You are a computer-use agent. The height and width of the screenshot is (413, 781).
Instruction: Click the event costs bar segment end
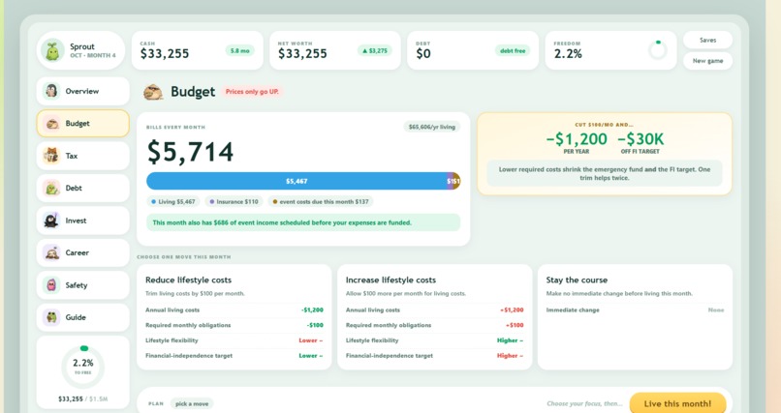(x=456, y=182)
